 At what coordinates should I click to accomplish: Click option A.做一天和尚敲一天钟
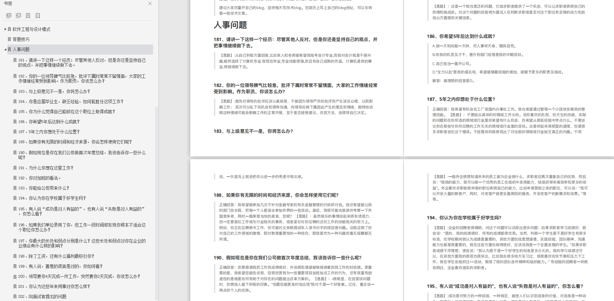coord(475,46)
